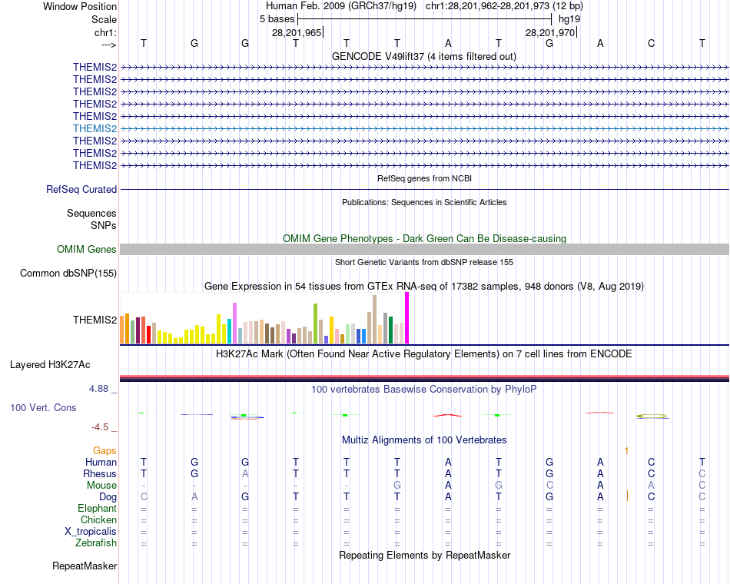Click the 'Human Feb. 2009 (GRCh37/hg19)' assembly text
Image resolution: width=730 pixels, height=584 pixels.
[x=340, y=6]
